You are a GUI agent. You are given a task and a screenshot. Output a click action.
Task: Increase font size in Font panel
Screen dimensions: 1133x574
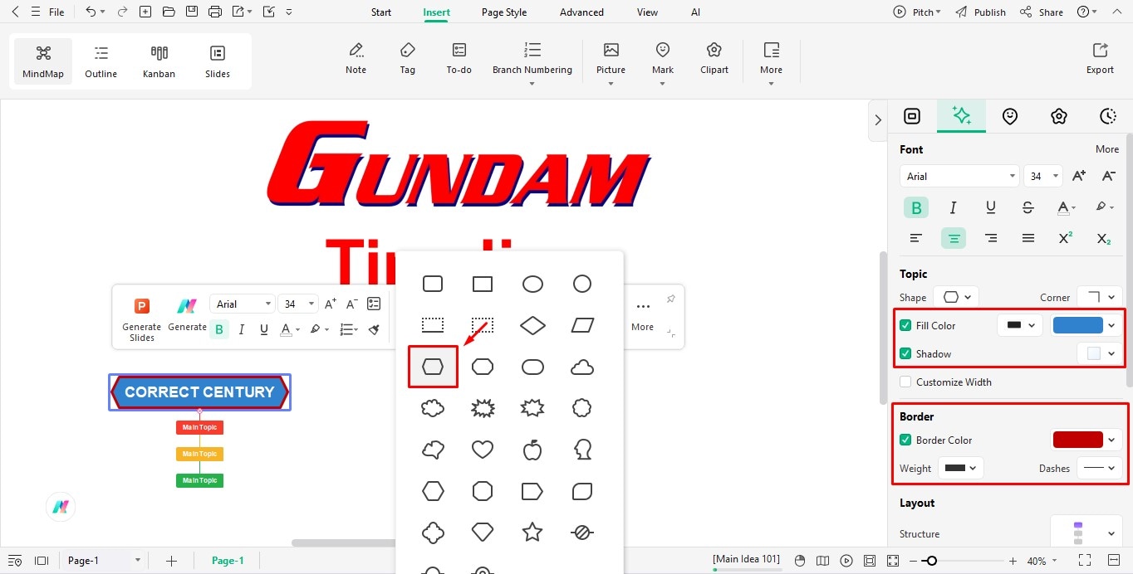1079,176
